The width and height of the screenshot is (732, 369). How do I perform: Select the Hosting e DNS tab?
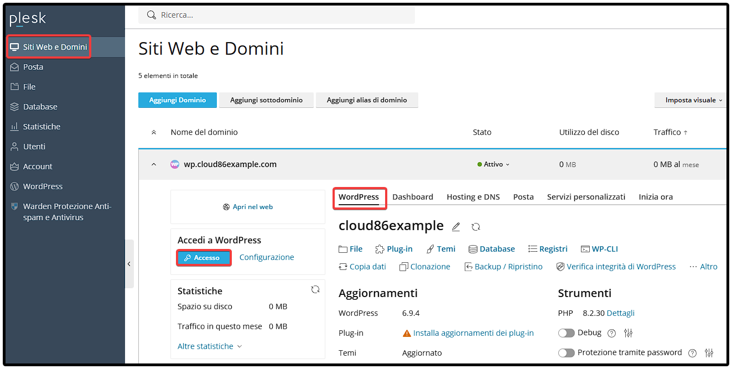[x=473, y=197]
